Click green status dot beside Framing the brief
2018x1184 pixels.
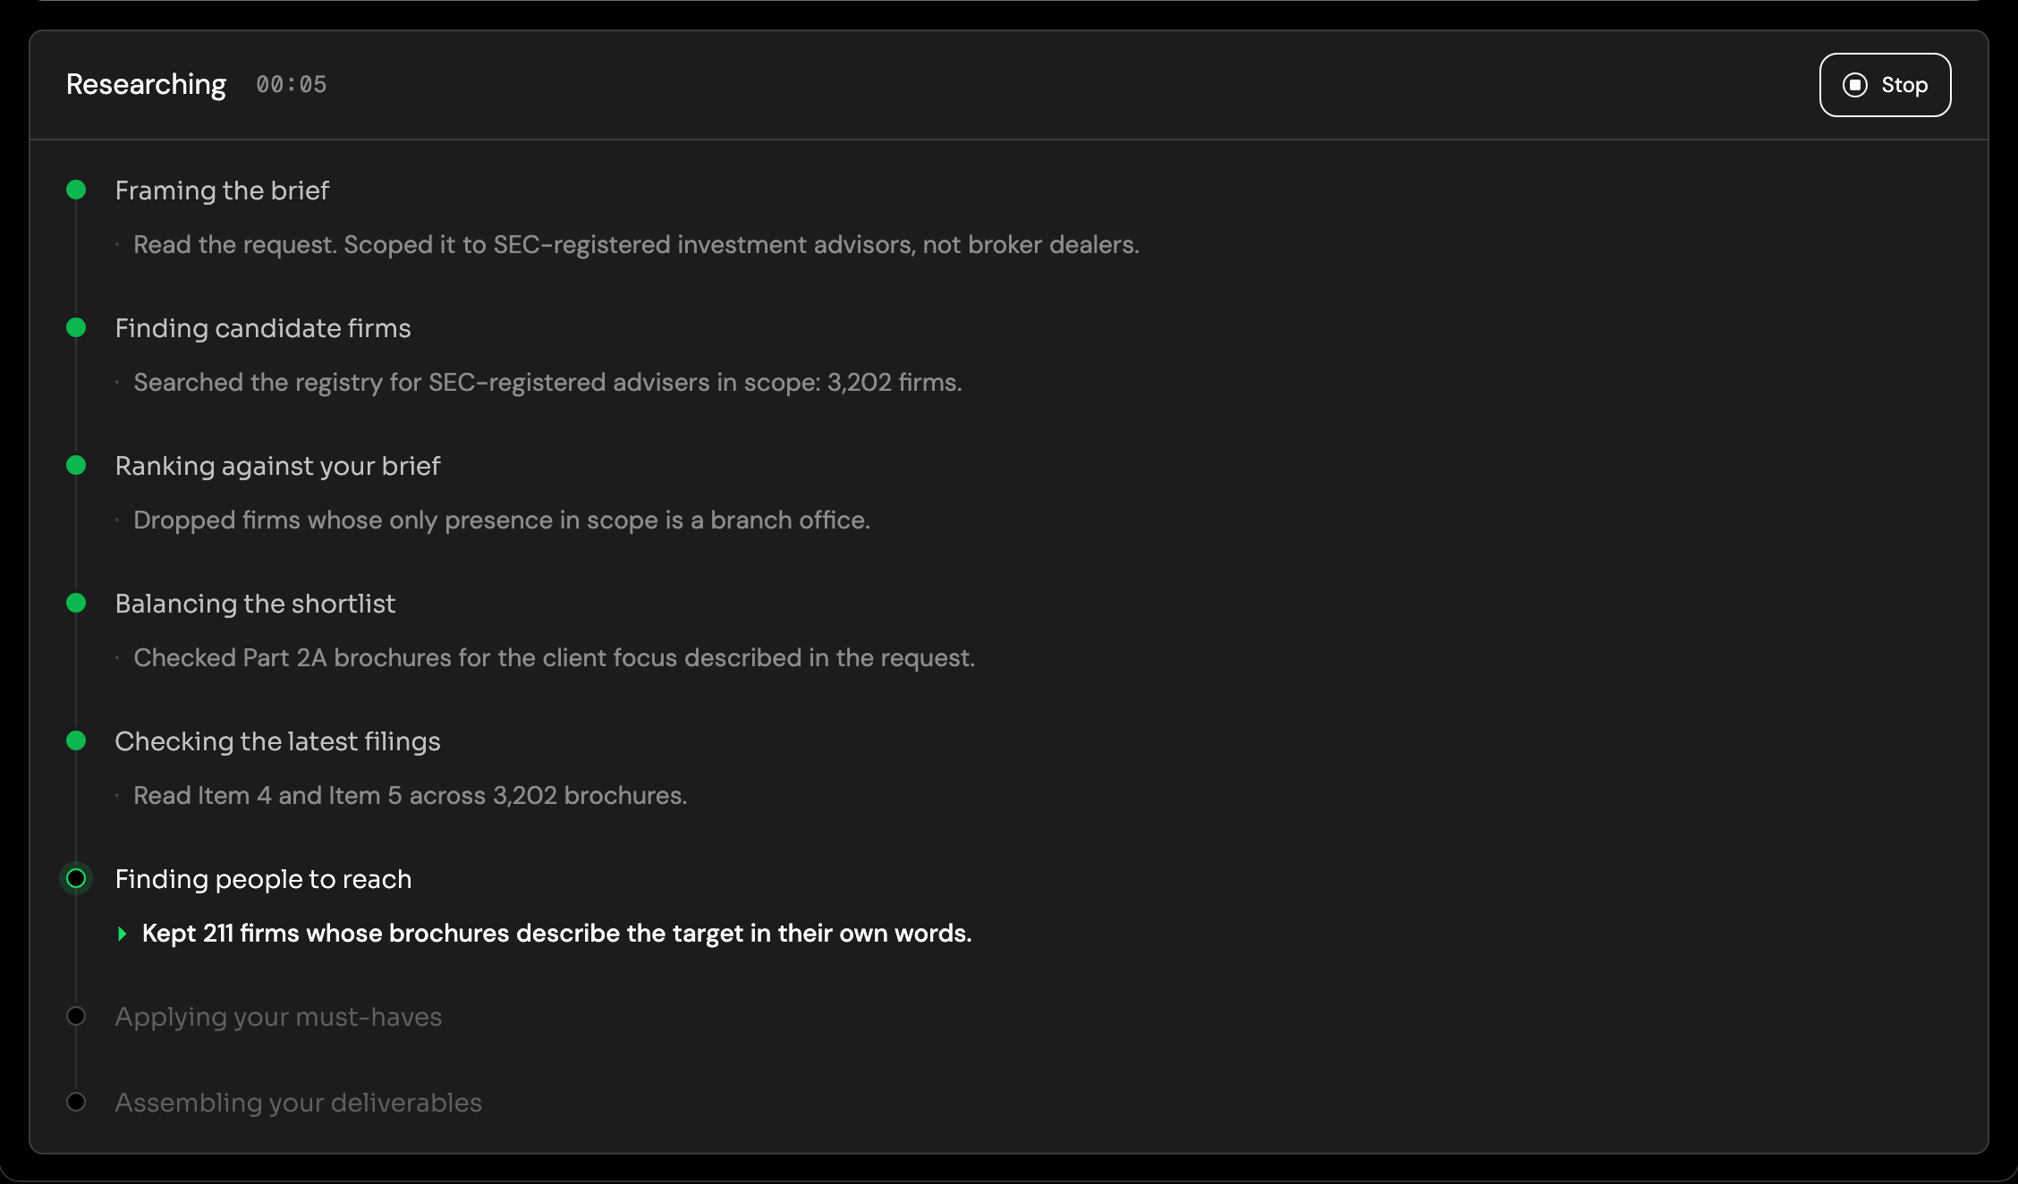[76, 190]
